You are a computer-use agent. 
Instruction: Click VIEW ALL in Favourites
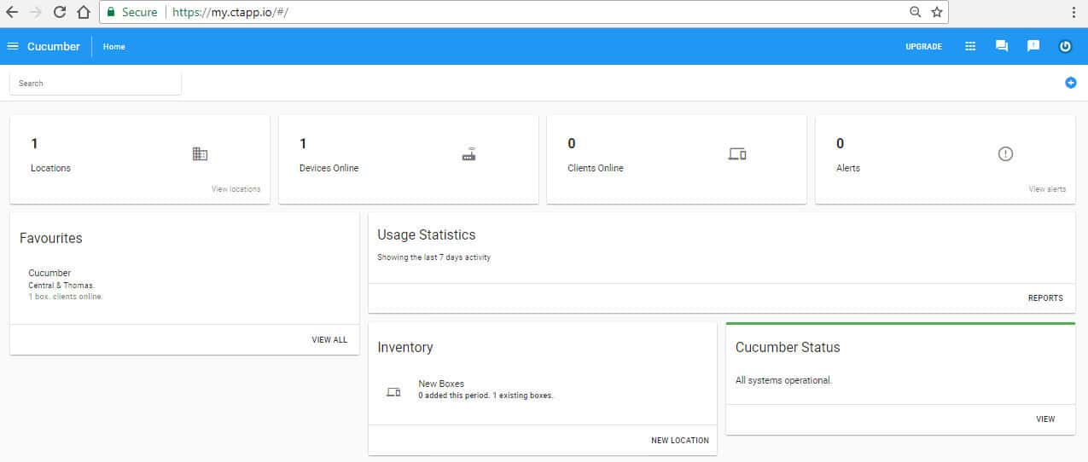pyautogui.click(x=329, y=340)
